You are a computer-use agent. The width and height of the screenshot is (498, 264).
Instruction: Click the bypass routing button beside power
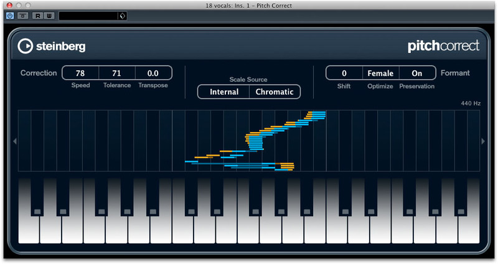(x=23, y=16)
